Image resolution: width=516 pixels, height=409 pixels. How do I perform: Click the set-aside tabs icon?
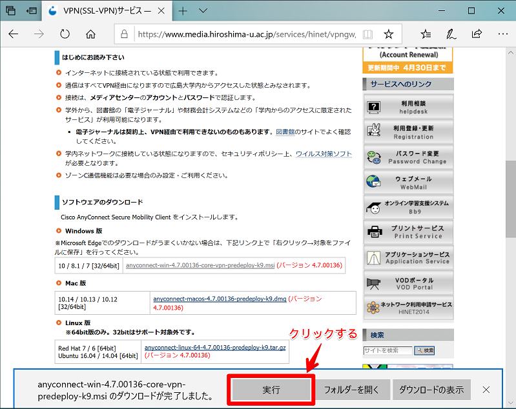(10, 10)
